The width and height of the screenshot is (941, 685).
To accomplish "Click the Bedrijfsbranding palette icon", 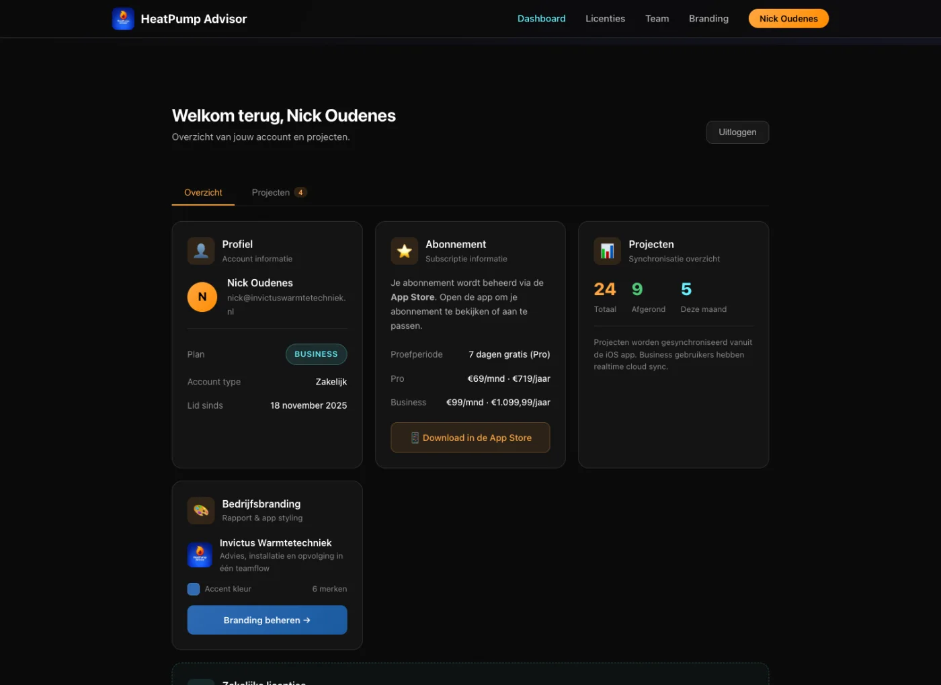I will pos(200,510).
